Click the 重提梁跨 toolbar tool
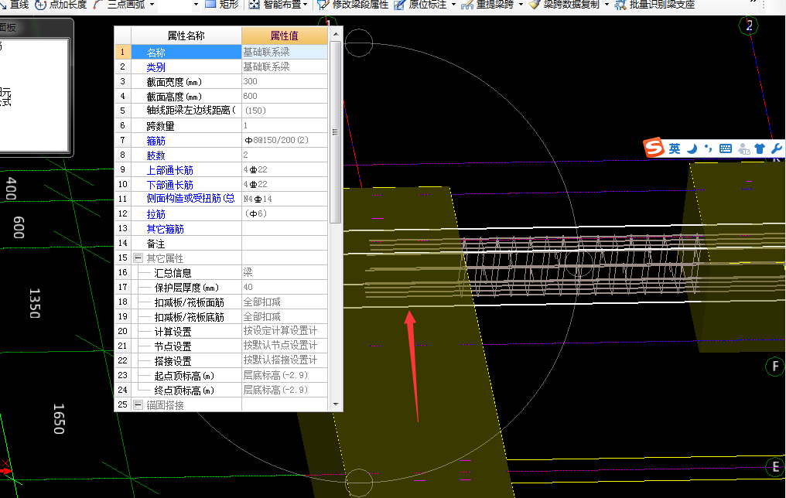Viewport: 786px width, 498px height. 487,5
